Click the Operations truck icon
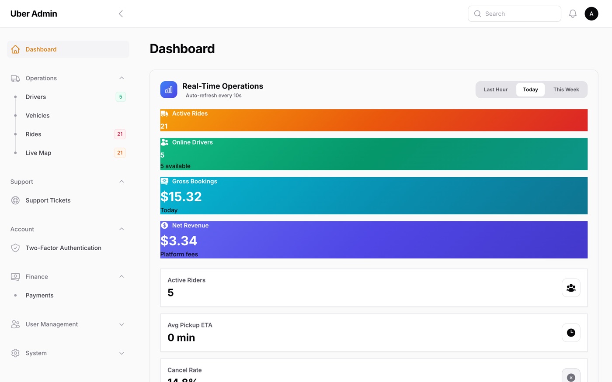 pos(15,78)
